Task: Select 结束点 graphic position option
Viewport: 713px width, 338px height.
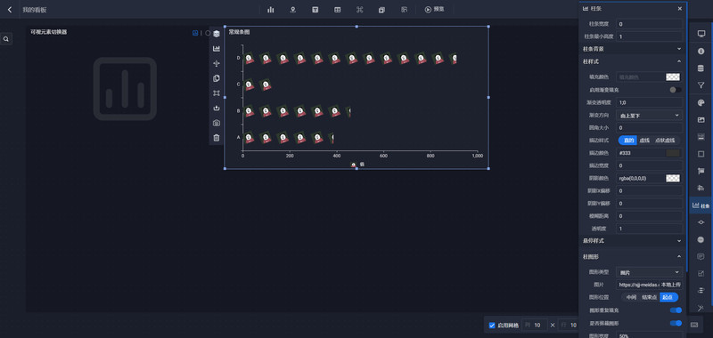Action: tap(650, 298)
